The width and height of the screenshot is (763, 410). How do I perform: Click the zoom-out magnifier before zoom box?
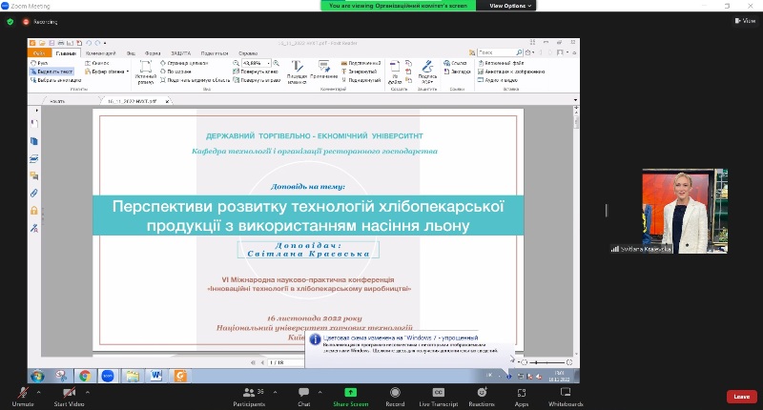(x=236, y=63)
